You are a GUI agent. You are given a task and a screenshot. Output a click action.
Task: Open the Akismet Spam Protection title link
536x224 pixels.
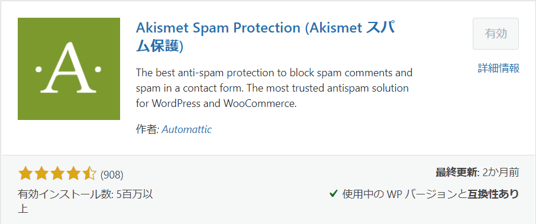click(x=265, y=37)
